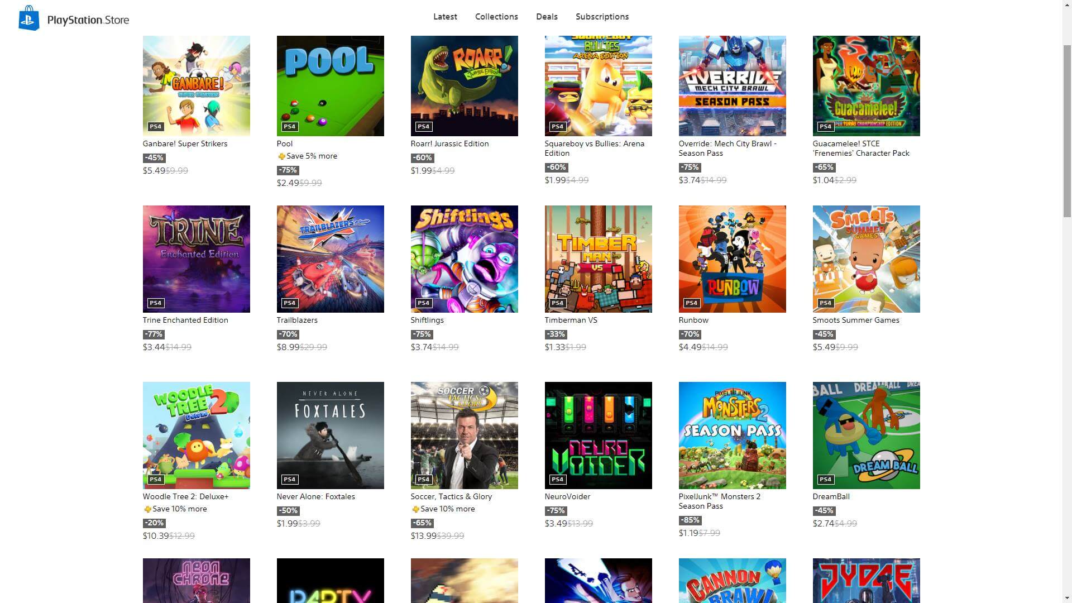Open the Subscriptions menu

tap(602, 17)
